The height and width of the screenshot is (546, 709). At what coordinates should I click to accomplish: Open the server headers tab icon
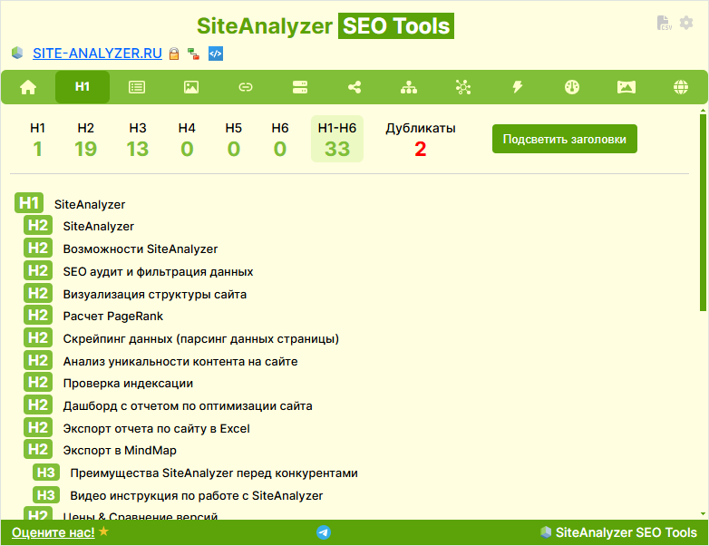(x=300, y=87)
